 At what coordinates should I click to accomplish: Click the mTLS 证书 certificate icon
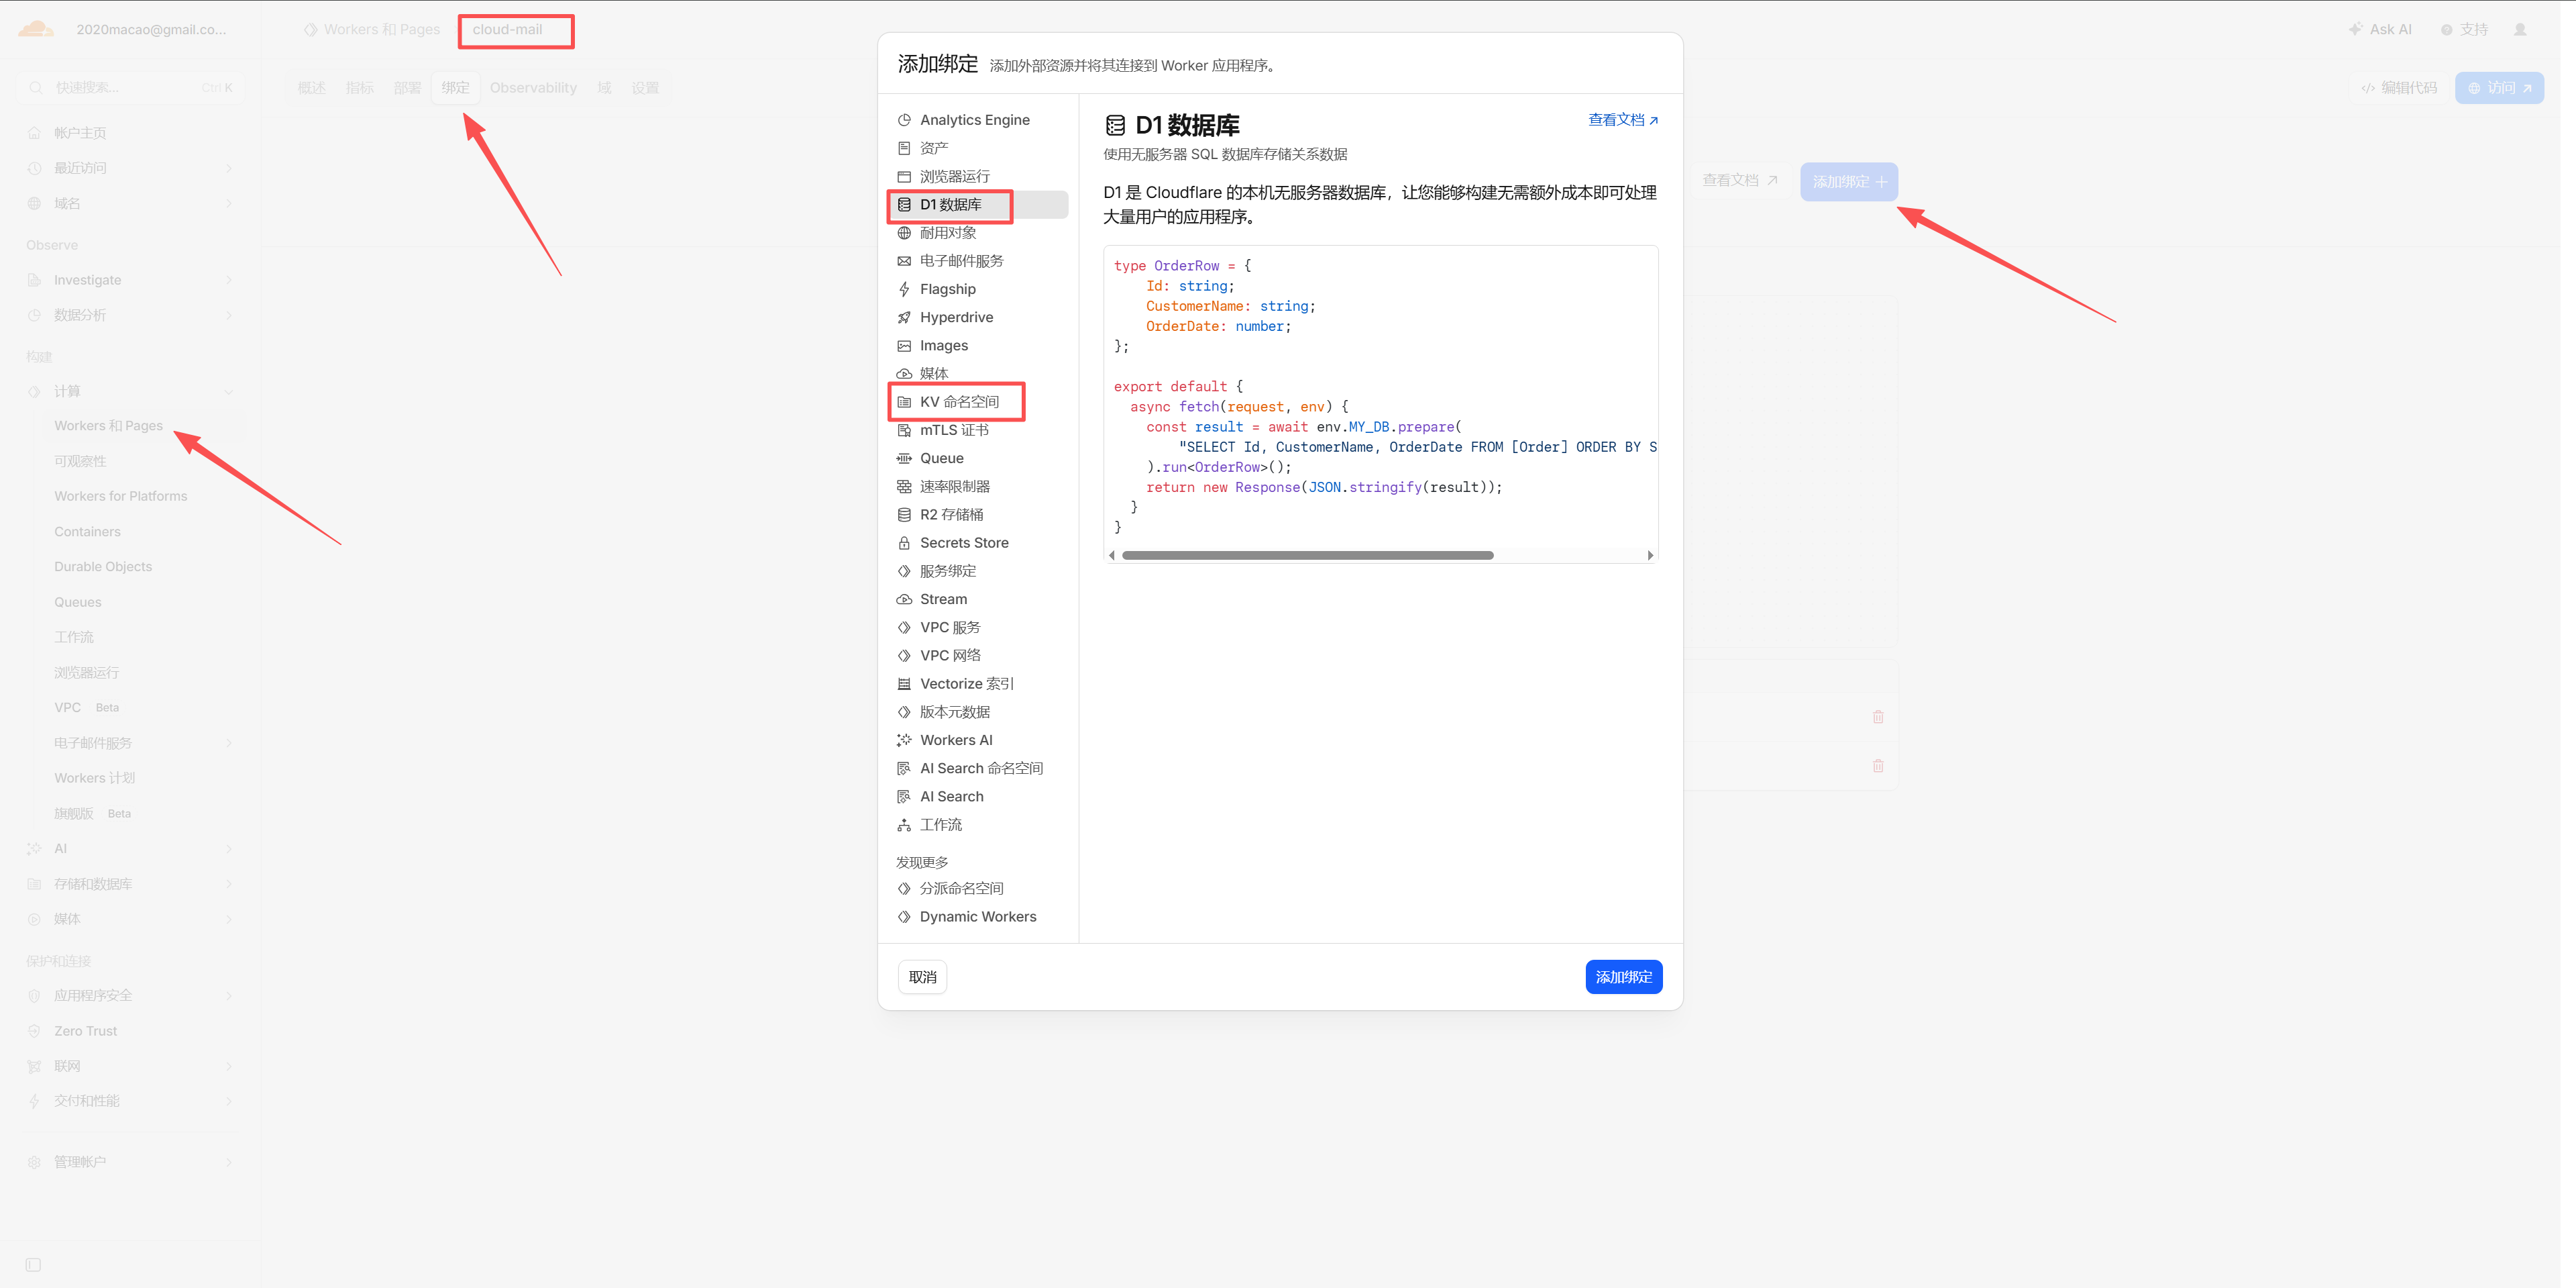coord(904,430)
